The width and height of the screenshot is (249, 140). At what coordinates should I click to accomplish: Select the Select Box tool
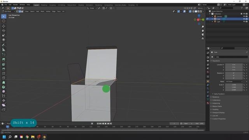[4, 16]
